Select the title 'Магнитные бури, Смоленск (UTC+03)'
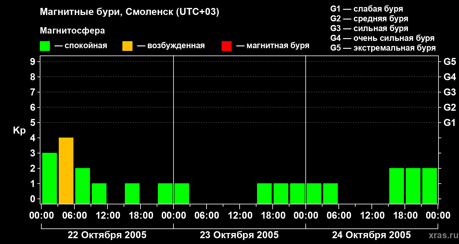The image size is (459, 244). coord(130,12)
